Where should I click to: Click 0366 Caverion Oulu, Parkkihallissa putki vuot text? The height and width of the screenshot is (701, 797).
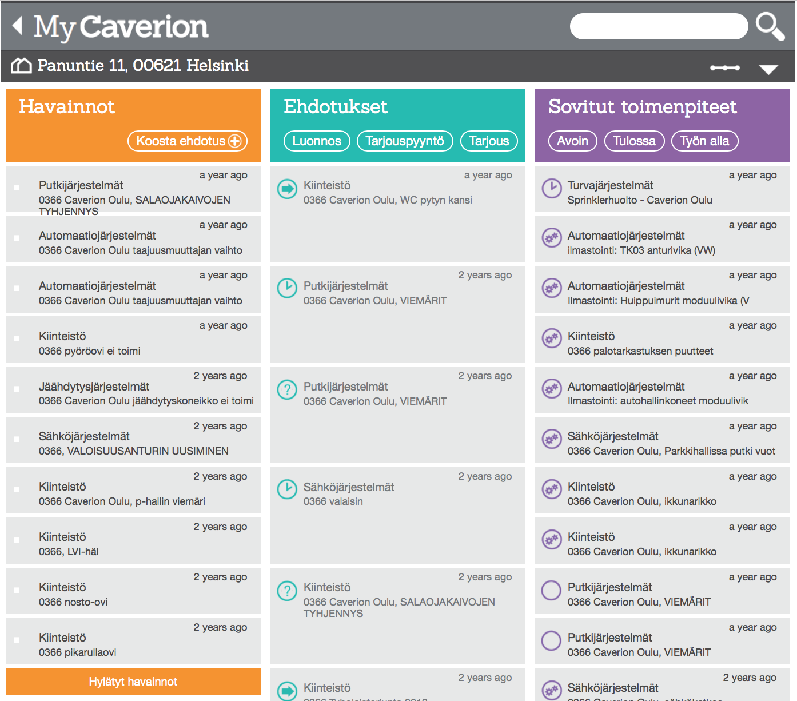(671, 451)
